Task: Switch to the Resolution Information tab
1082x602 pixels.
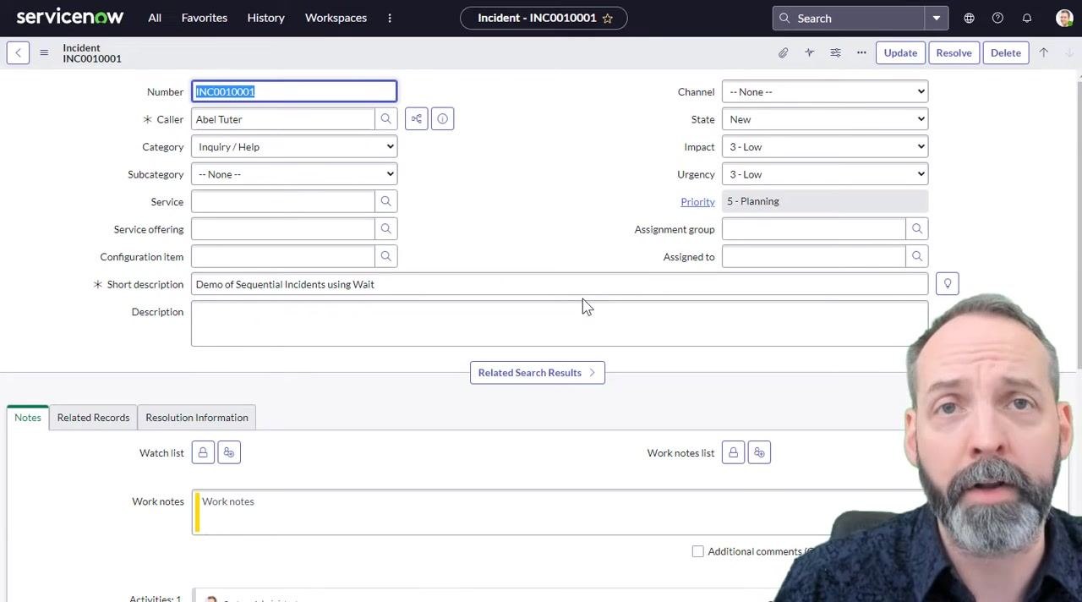Action: click(x=197, y=418)
